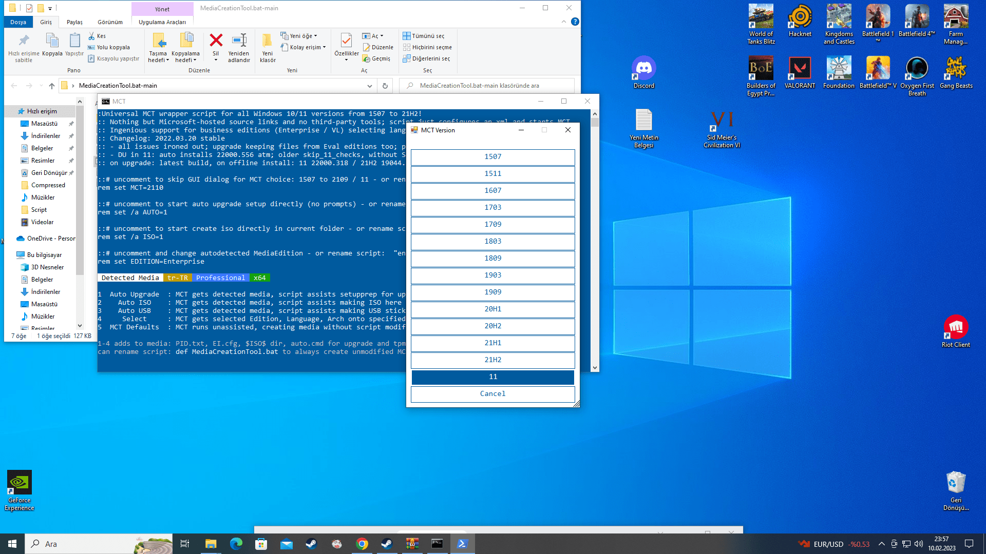Open the Aç dropdown in ribbon

coord(373,36)
